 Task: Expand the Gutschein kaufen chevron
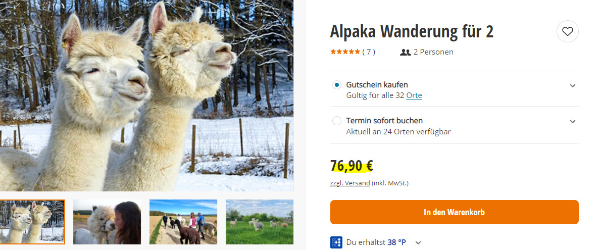[x=573, y=85]
